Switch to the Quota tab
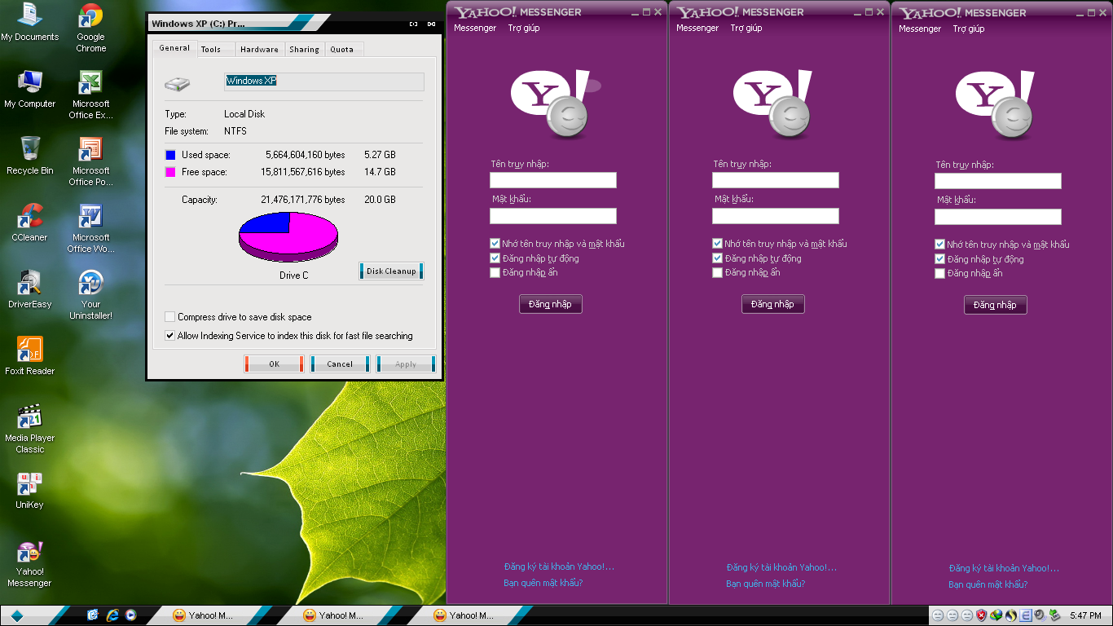Image resolution: width=1113 pixels, height=626 pixels. [x=342, y=50]
